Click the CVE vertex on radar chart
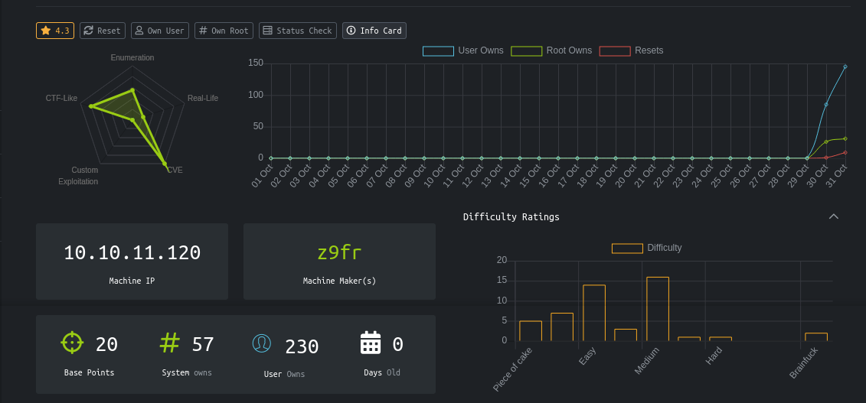The height and width of the screenshot is (403, 866). point(165,164)
